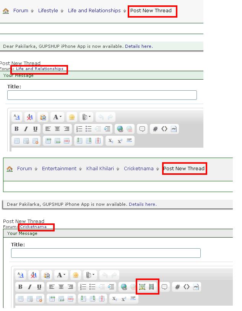Screen dimensions: 242x311
Task: Focus the Title field of Cricketnama thread
Action: [x=106, y=253]
